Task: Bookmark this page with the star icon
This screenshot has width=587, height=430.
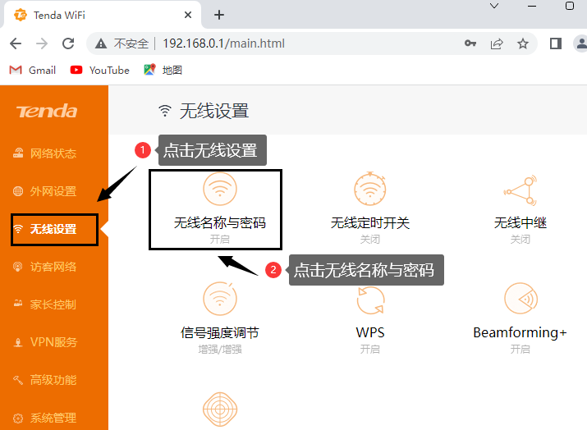Action: (x=523, y=43)
